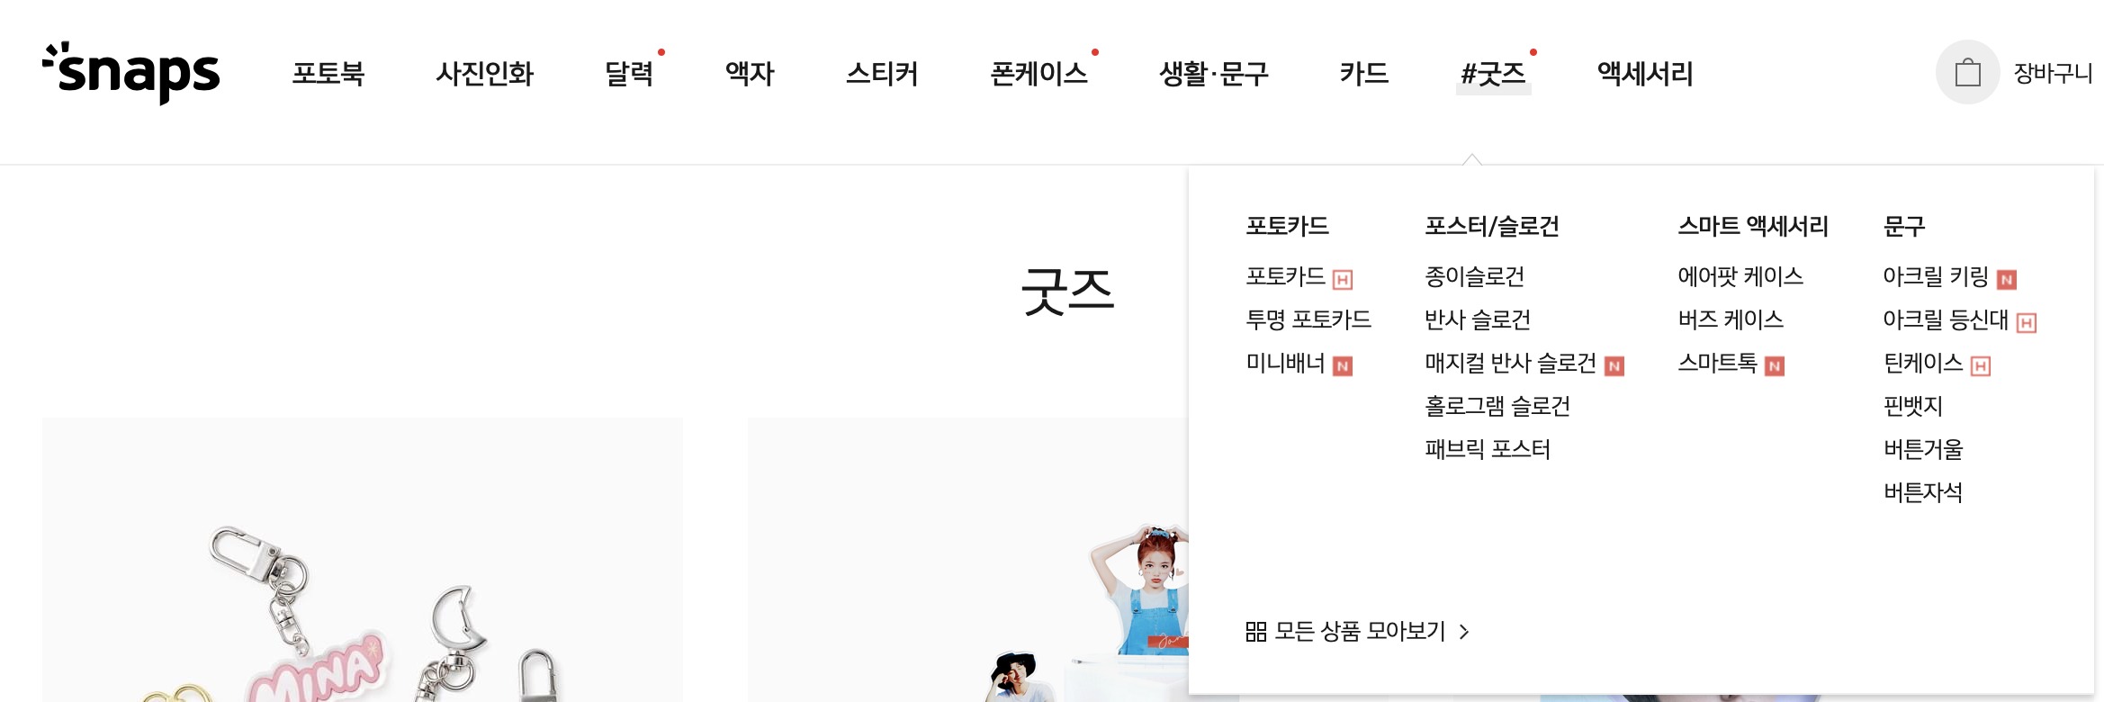Click the N badge next to 미니배너
The height and width of the screenshot is (702, 2104).
(x=1343, y=366)
